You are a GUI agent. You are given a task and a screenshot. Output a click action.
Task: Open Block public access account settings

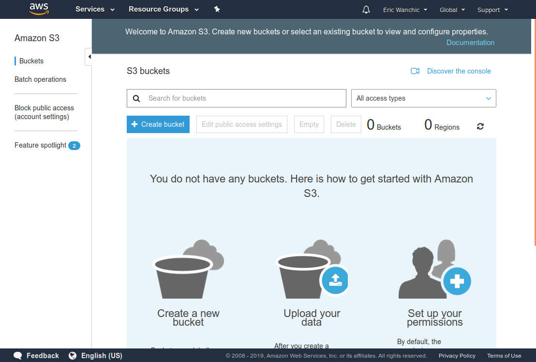click(x=44, y=112)
